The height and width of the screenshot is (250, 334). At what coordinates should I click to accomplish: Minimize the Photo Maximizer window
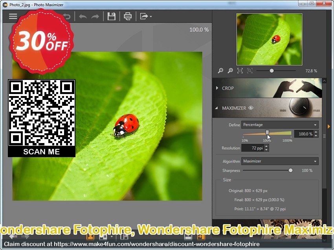tap(303, 4)
